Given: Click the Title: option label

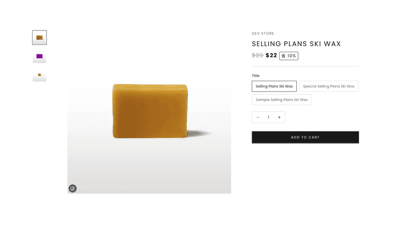Looking at the screenshot, I should pyautogui.click(x=256, y=75).
